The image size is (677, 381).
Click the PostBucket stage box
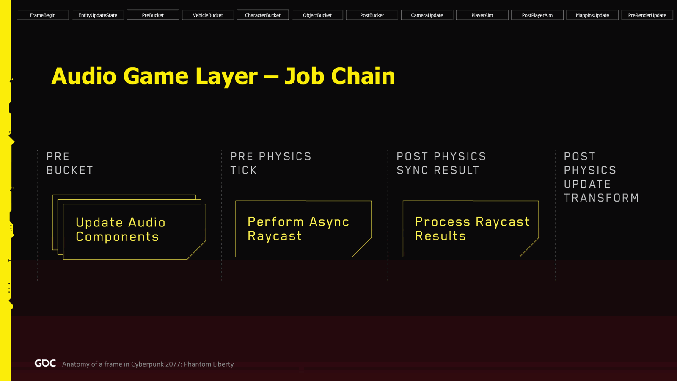(372, 15)
